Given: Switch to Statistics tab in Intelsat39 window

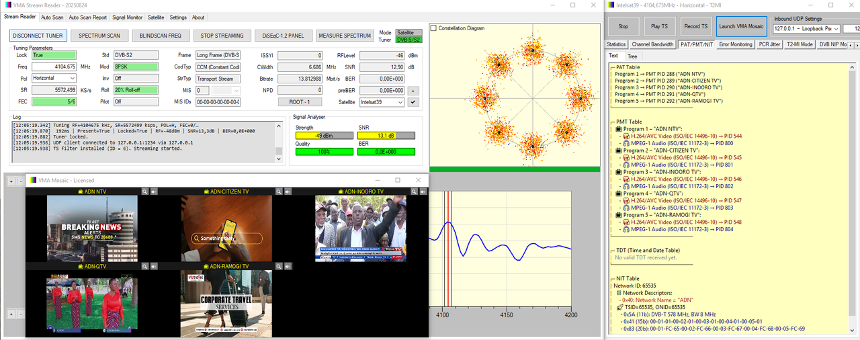Looking at the screenshot, I should click(x=617, y=44).
